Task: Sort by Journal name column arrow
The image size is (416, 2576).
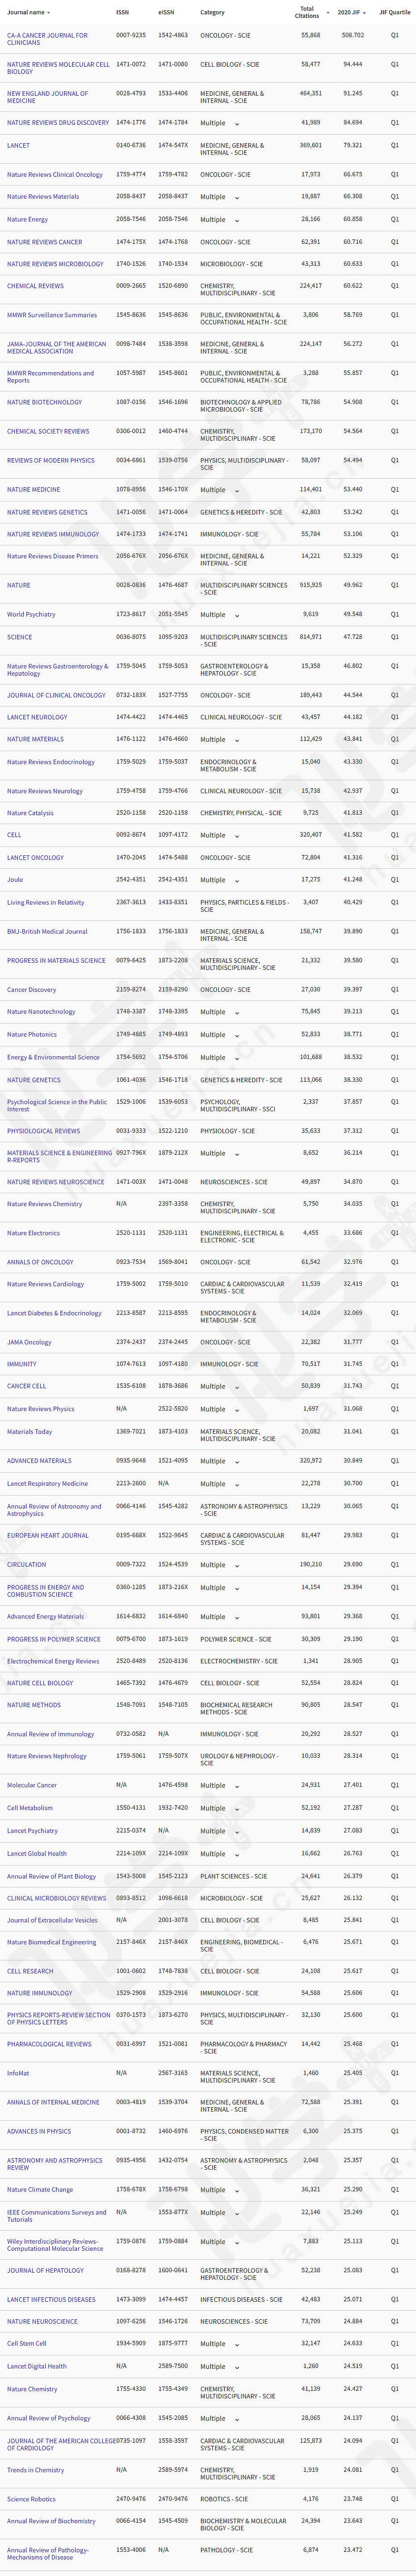Action: click(x=48, y=13)
